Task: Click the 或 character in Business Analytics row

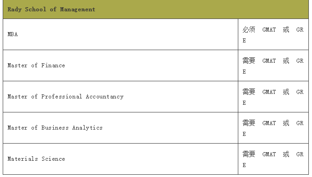Action: pos(286,123)
